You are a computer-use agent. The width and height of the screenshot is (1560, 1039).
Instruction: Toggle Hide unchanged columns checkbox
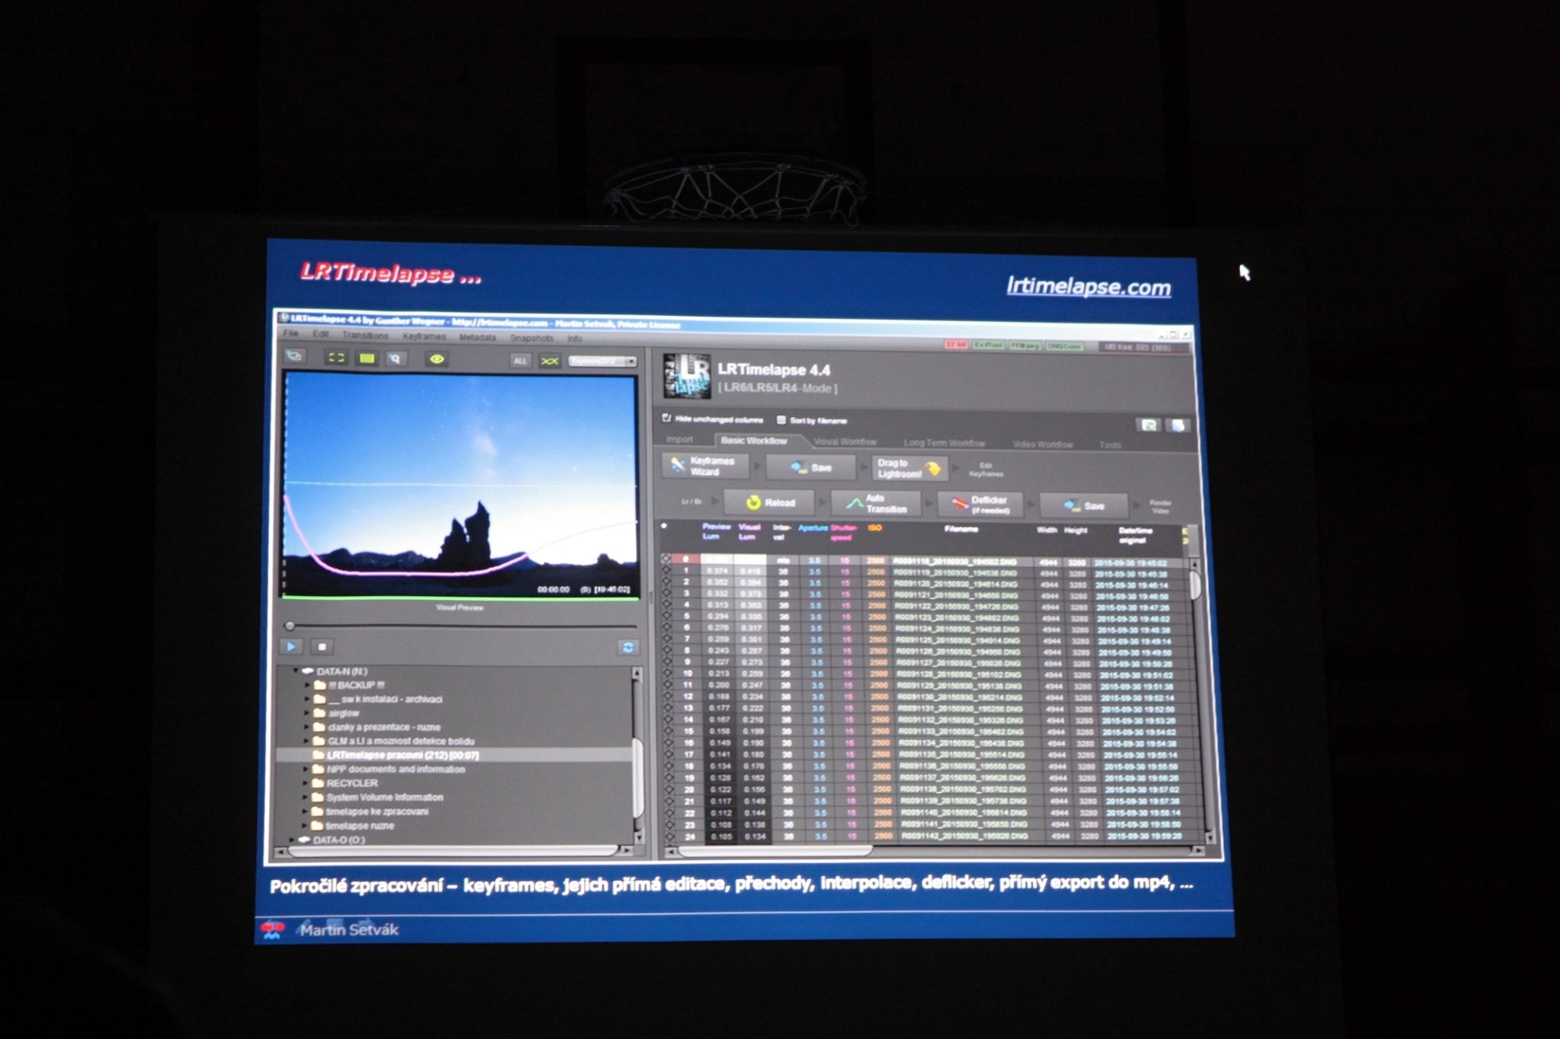[x=667, y=418]
